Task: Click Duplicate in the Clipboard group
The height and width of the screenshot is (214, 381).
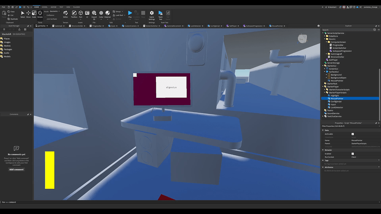Action: [x=13, y=19]
